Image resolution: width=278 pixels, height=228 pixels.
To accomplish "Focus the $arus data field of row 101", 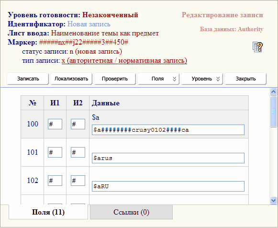I will pyautogui.click(x=168, y=158).
